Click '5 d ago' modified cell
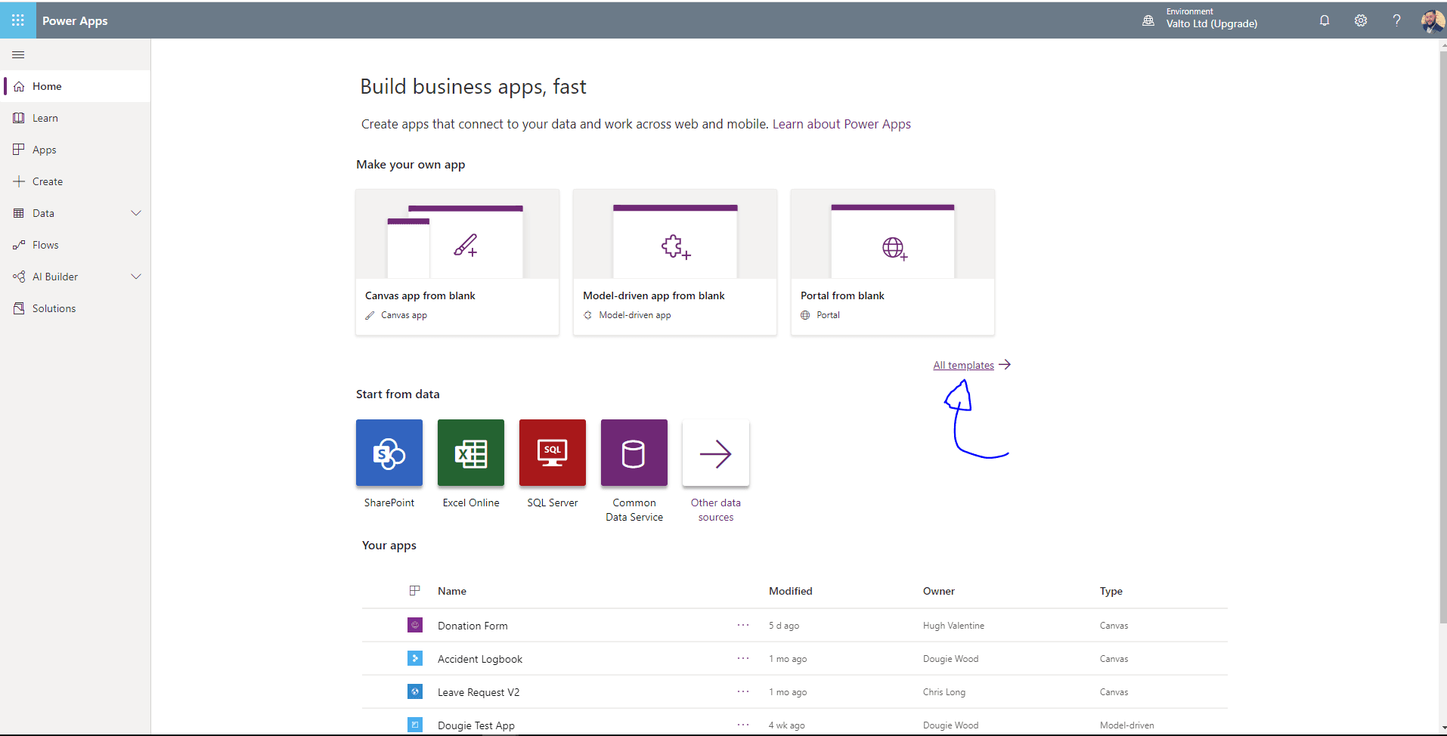Screen dimensions: 1447x736 click(x=784, y=626)
